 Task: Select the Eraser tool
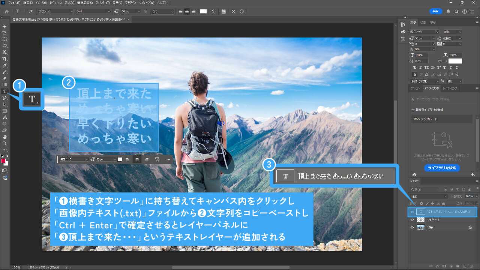pos(4,78)
